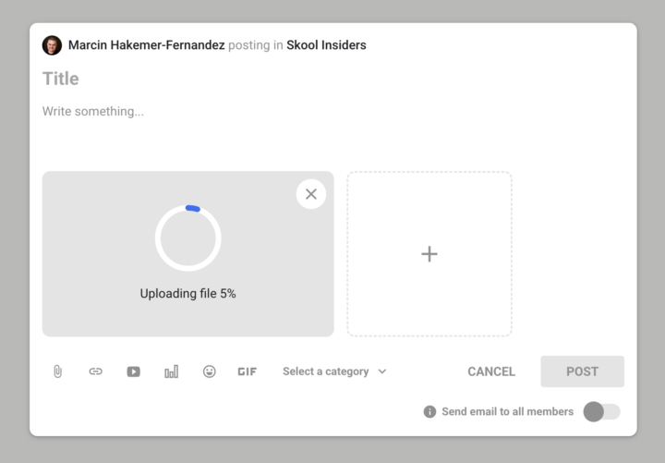
Task: Remove the uploading file with the X button
Action: click(311, 194)
